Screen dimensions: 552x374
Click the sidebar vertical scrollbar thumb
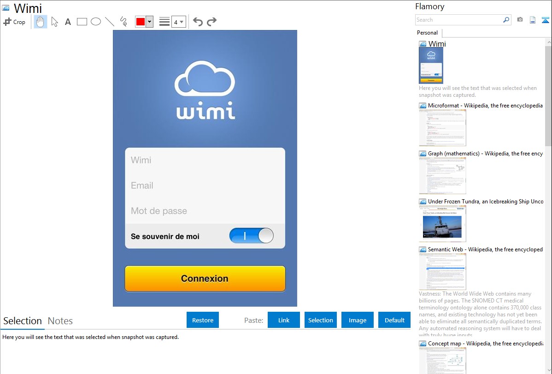click(x=548, y=95)
